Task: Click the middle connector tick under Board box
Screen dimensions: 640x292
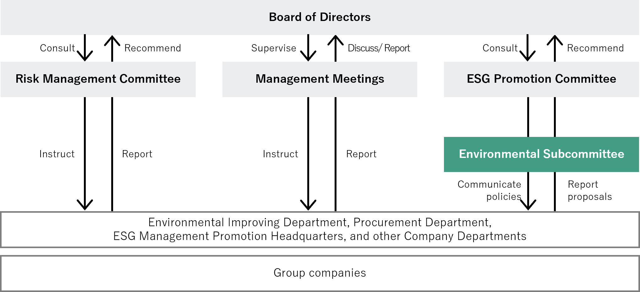Action: (308, 35)
